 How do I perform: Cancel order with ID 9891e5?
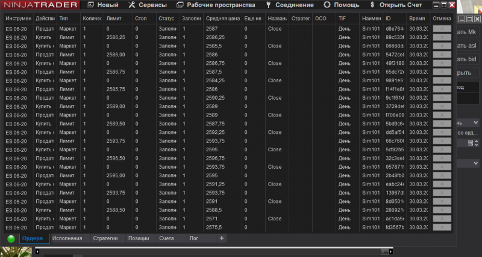pos(442,80)
